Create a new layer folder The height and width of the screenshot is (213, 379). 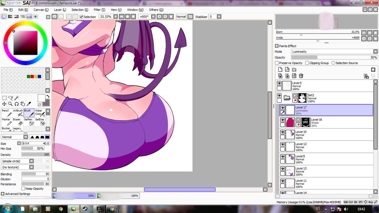tap(294, 69)
